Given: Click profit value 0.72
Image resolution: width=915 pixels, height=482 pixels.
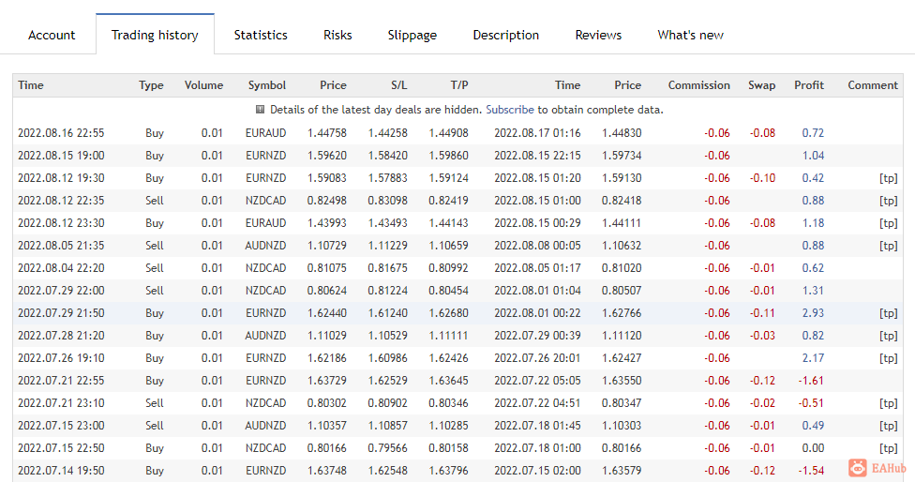Looking at the screenshot, I should point(813,133).
